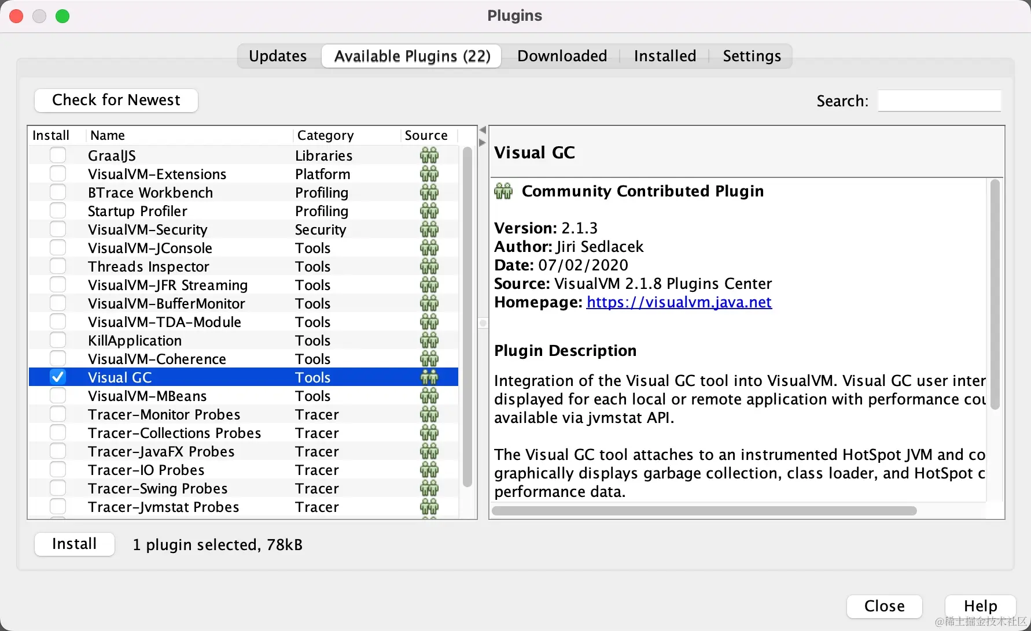Open the Installed tab
Image resolution: width=1031 pixels, height=631 pixels.
pos(665,56)
